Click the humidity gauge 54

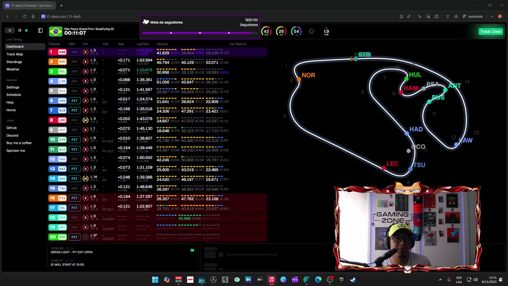296,31
